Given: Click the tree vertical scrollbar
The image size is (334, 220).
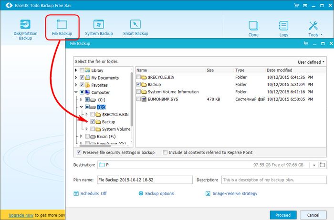Looking at the screenshot, I should [x=132, y=99].
